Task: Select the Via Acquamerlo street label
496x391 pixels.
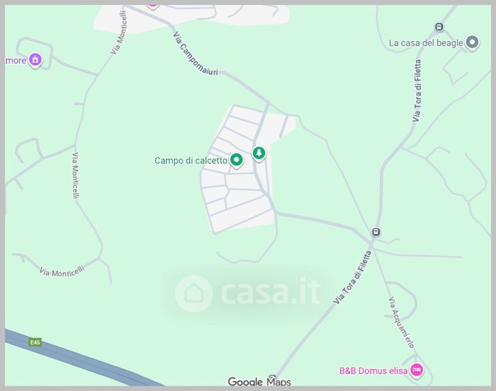Action: point(401,323)
